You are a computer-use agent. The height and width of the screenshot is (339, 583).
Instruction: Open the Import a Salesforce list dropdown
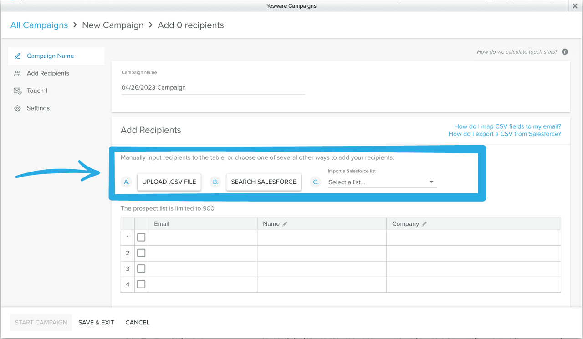[382, 182]
